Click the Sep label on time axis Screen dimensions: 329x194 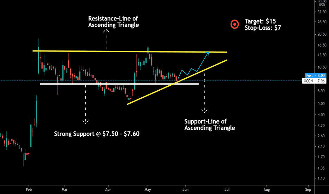[308, 190]
